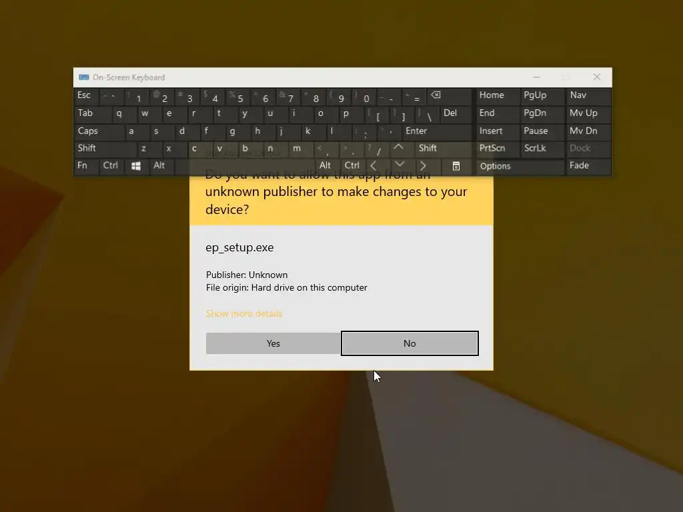Tap the number 0 key
Image resolution: width=683 pixels, height=512 pixels.
tap(364, 96)
